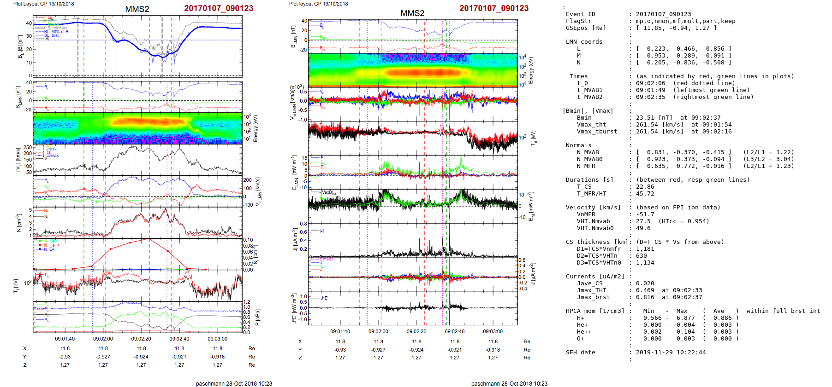The height and width of the screenshot is (387, 832).
Task: Select the VnMFR velocity '-51.7'
Action: click(x=645, y=214)
